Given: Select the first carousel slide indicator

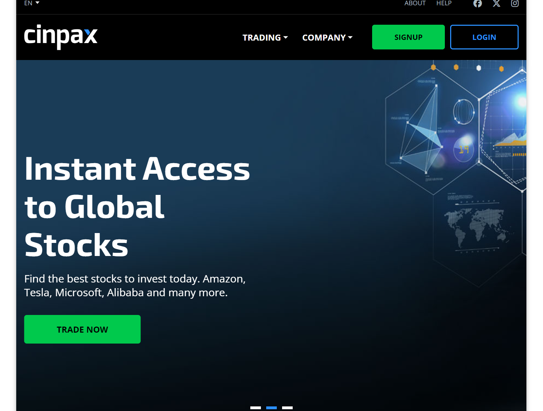Looking at the screenshot, I should pos(256,408).
